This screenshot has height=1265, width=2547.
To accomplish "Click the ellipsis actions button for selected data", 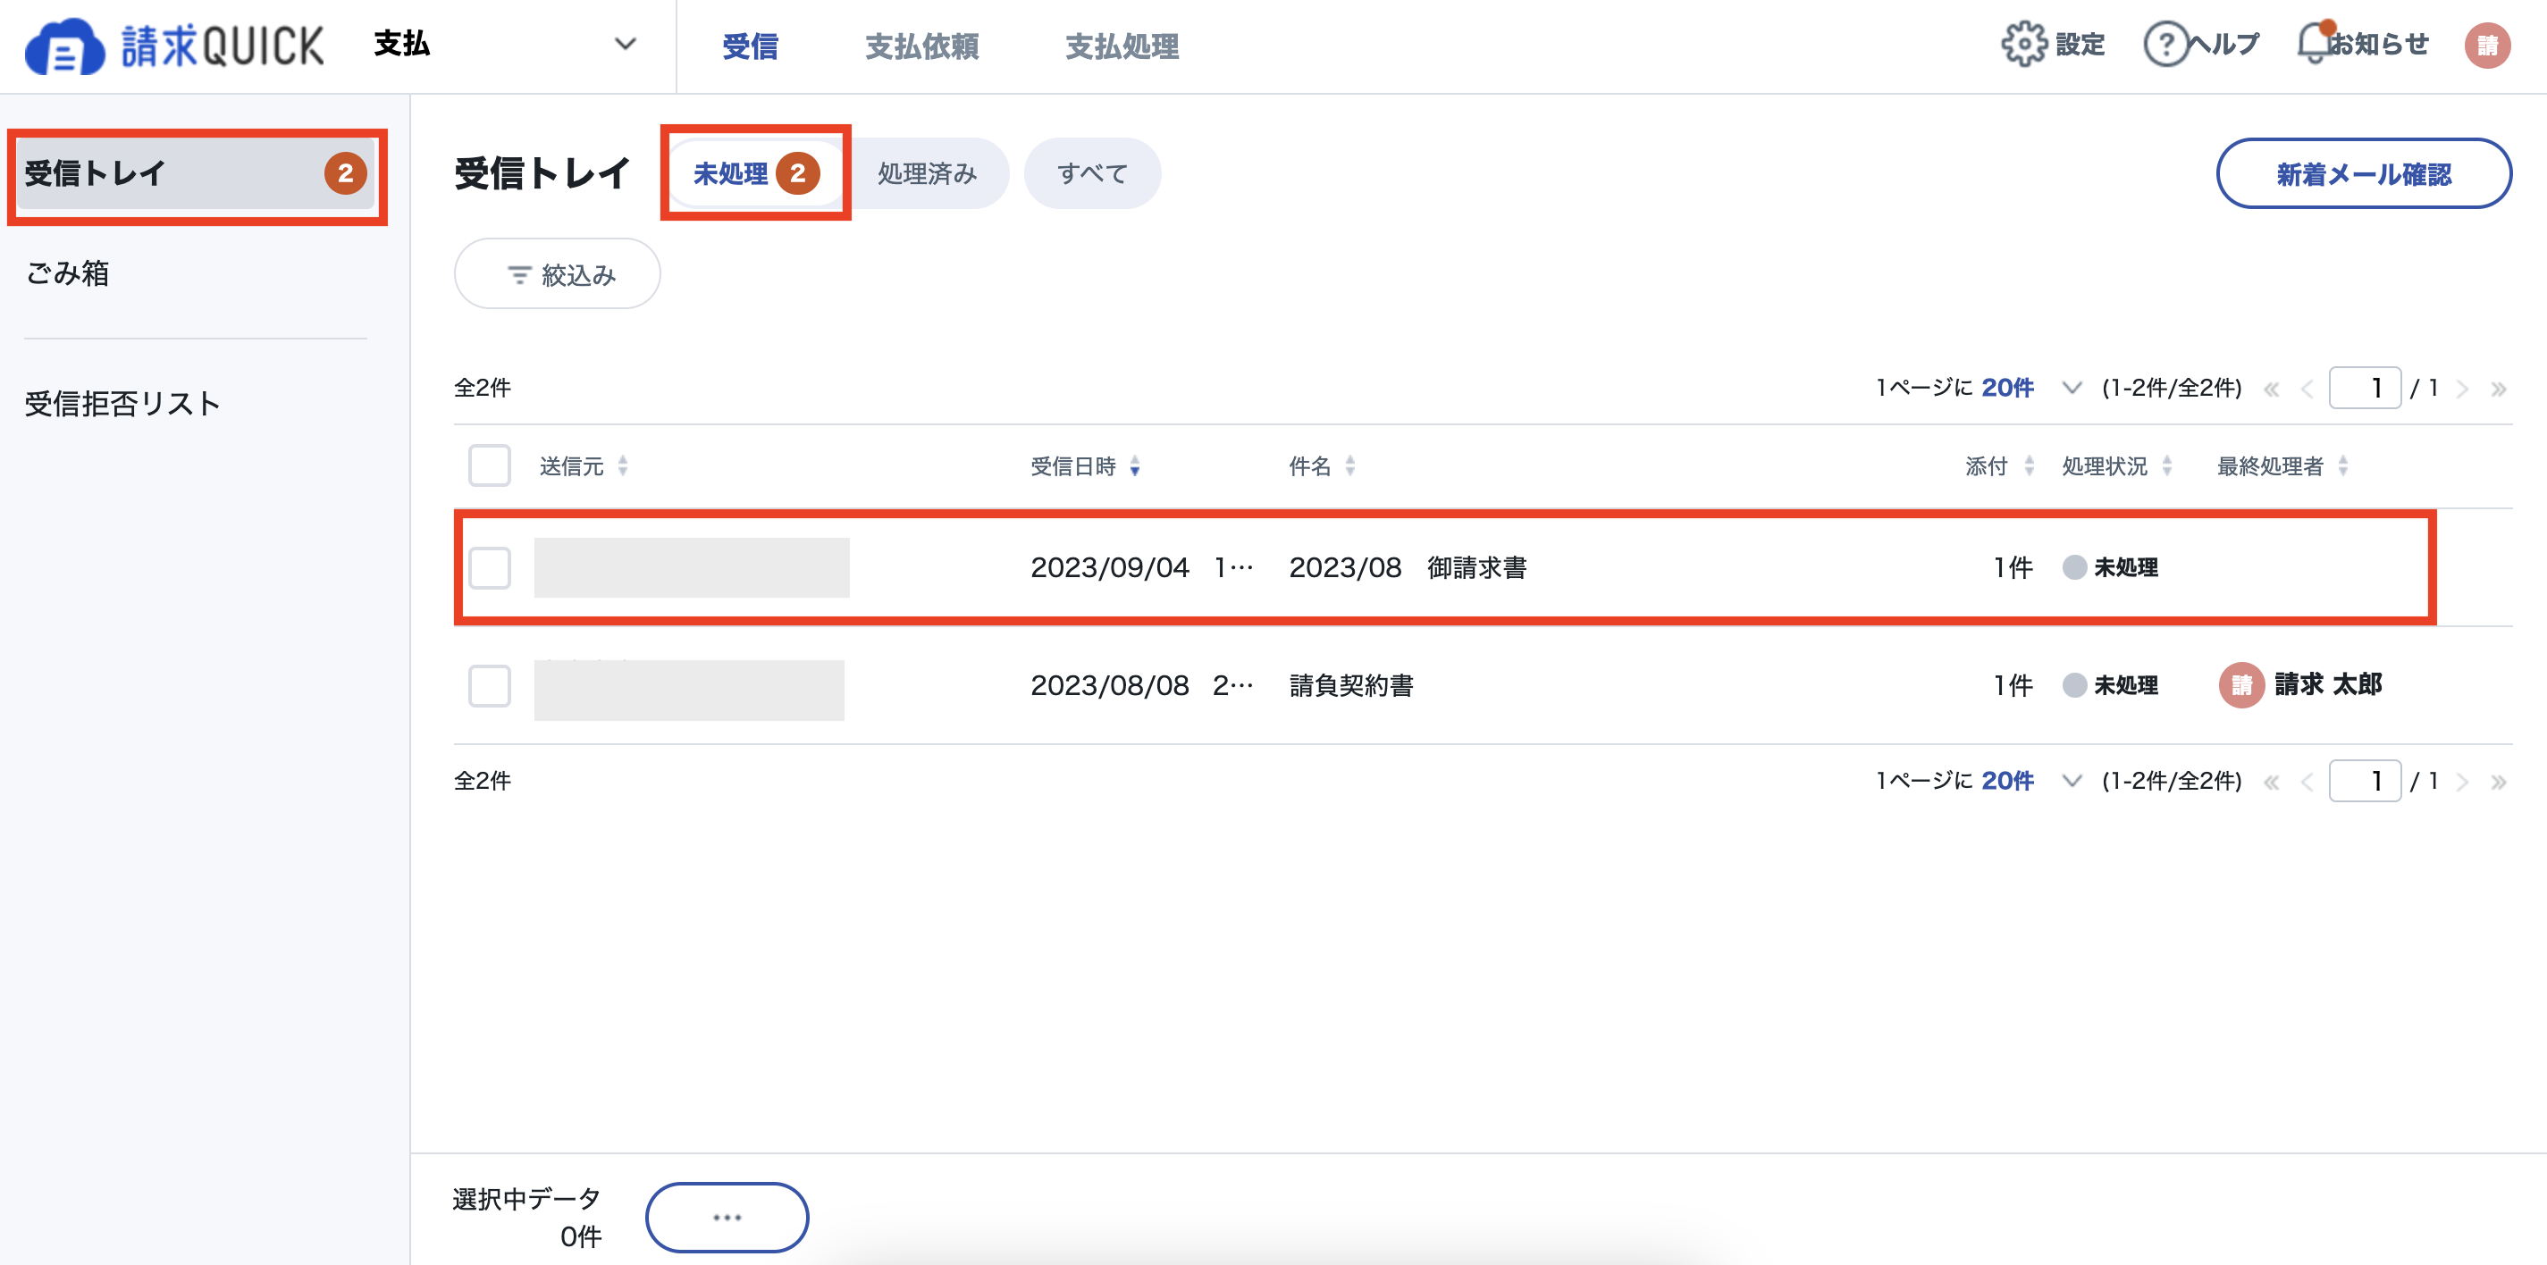I will pyautogui.click(x=727, y=1218).
